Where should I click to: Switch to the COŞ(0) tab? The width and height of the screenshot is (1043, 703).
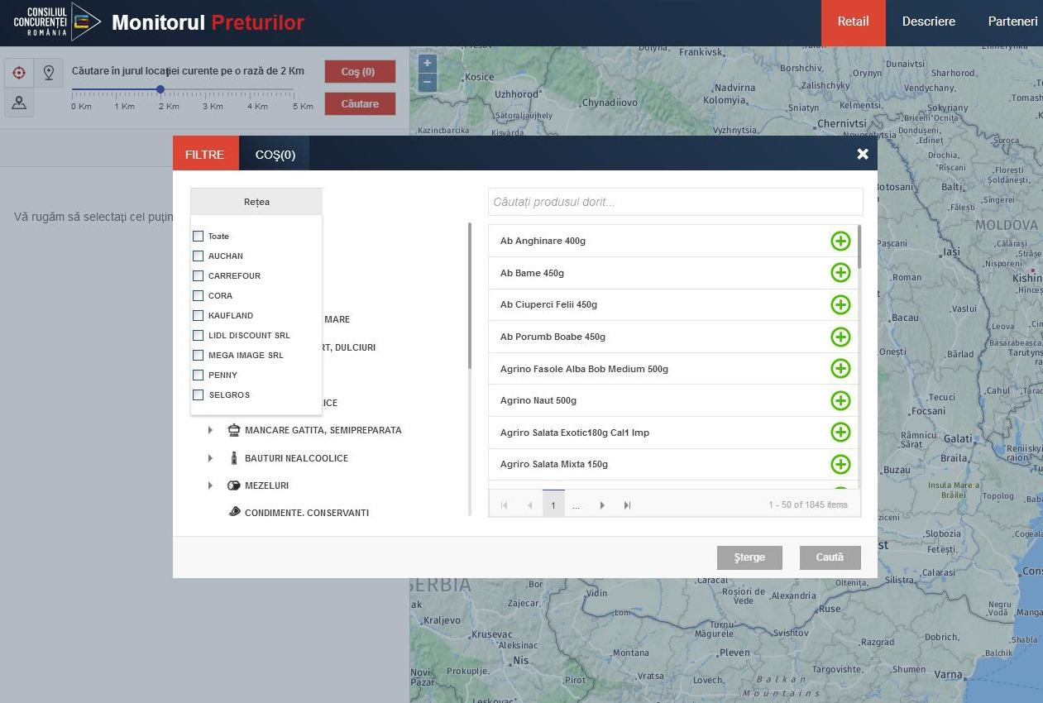click(x=275, y=155)
